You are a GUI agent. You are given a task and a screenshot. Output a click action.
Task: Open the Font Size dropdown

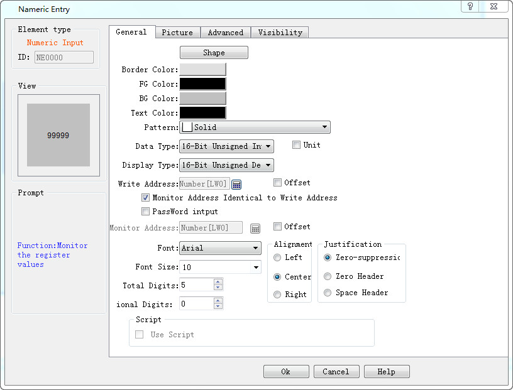pos(256,267)
